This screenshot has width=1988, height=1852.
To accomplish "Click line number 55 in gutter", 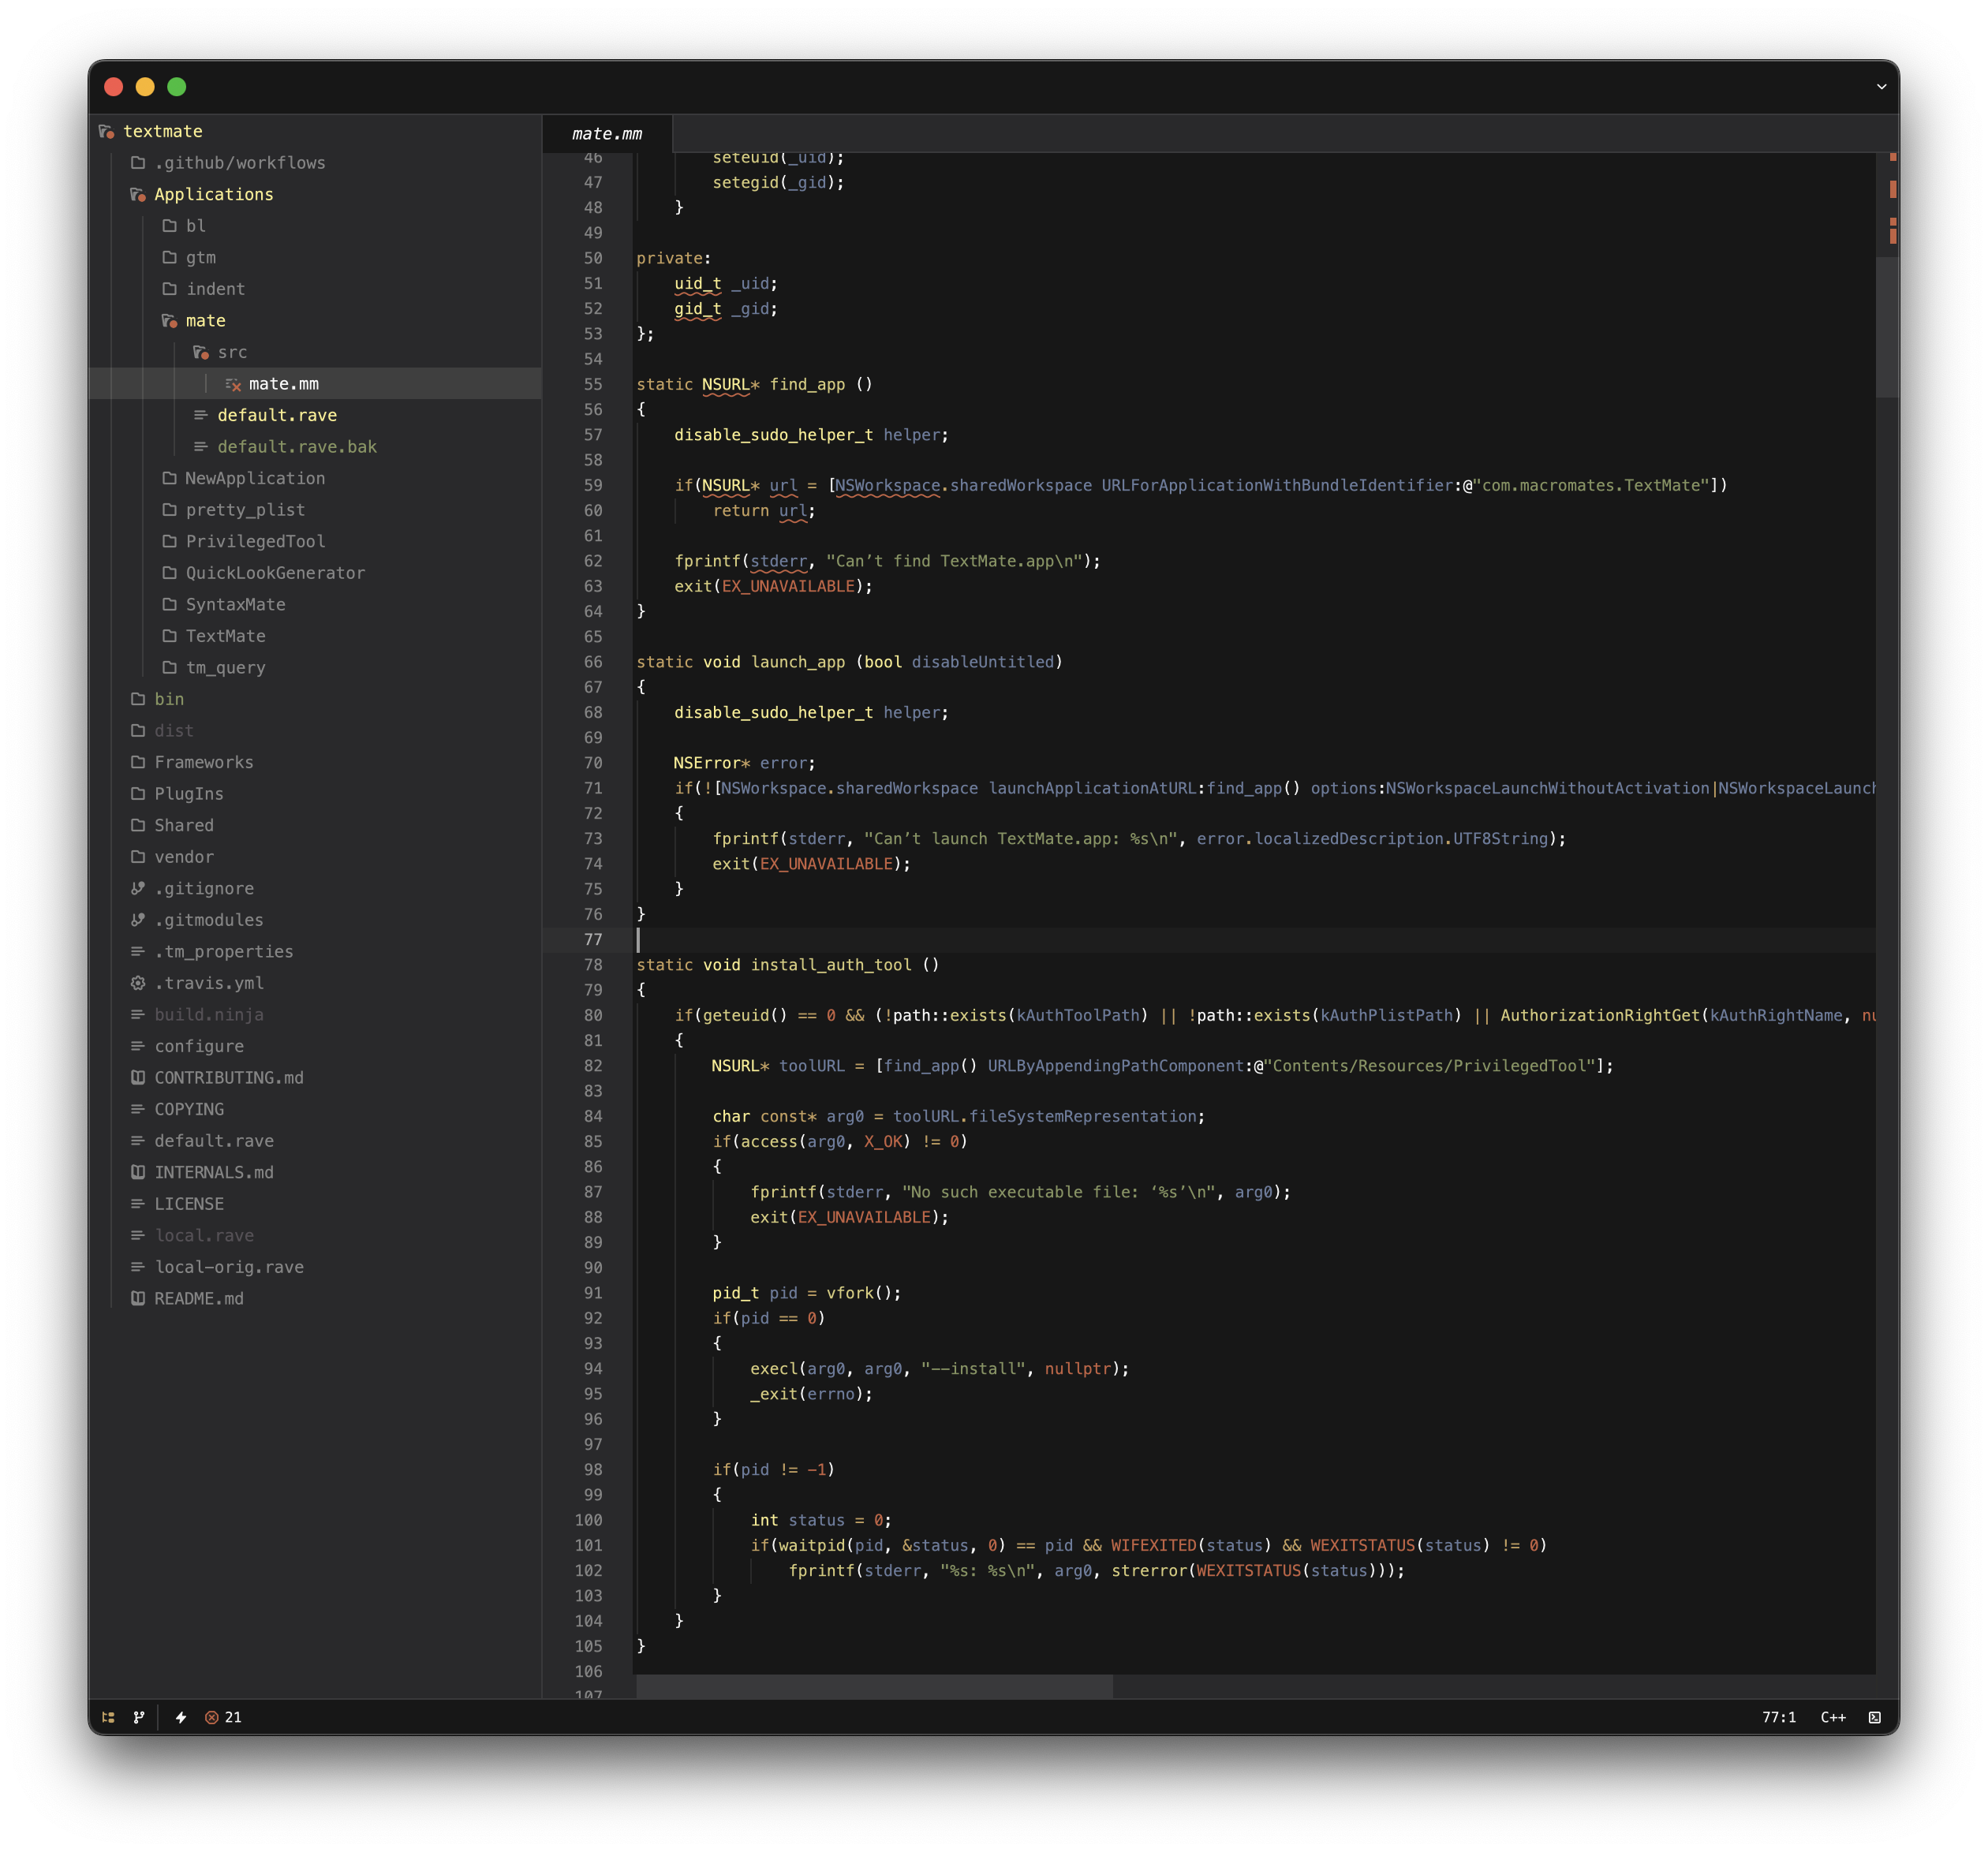I will tap(593, 384).
